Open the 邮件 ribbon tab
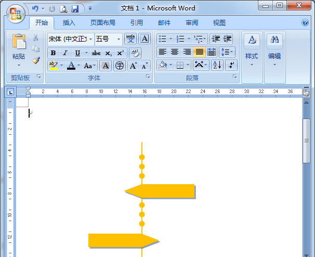315x257 pixels. click(x=164, y=23)
